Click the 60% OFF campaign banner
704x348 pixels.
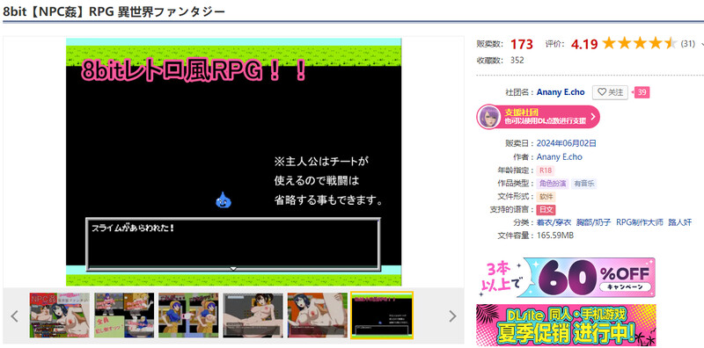pyautogui.click(x=566, y=278)
